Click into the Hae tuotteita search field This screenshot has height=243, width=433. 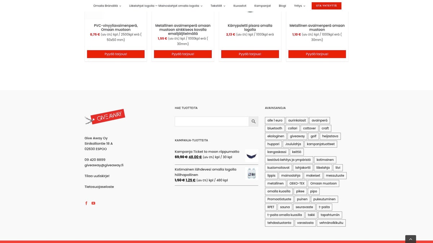pos(212,121)
